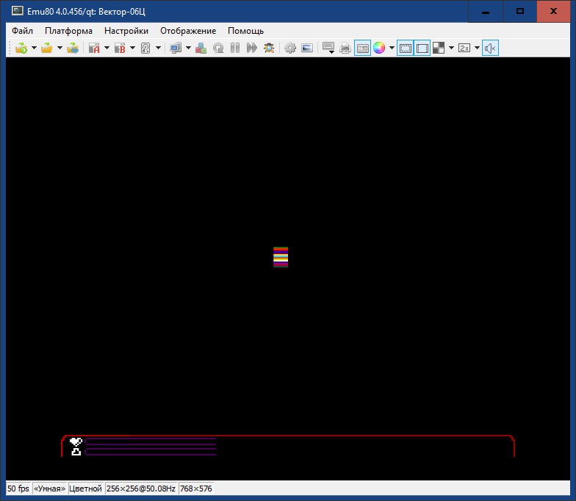Open settings via the gear icon
Screen dimensions: 576x501
290,48
